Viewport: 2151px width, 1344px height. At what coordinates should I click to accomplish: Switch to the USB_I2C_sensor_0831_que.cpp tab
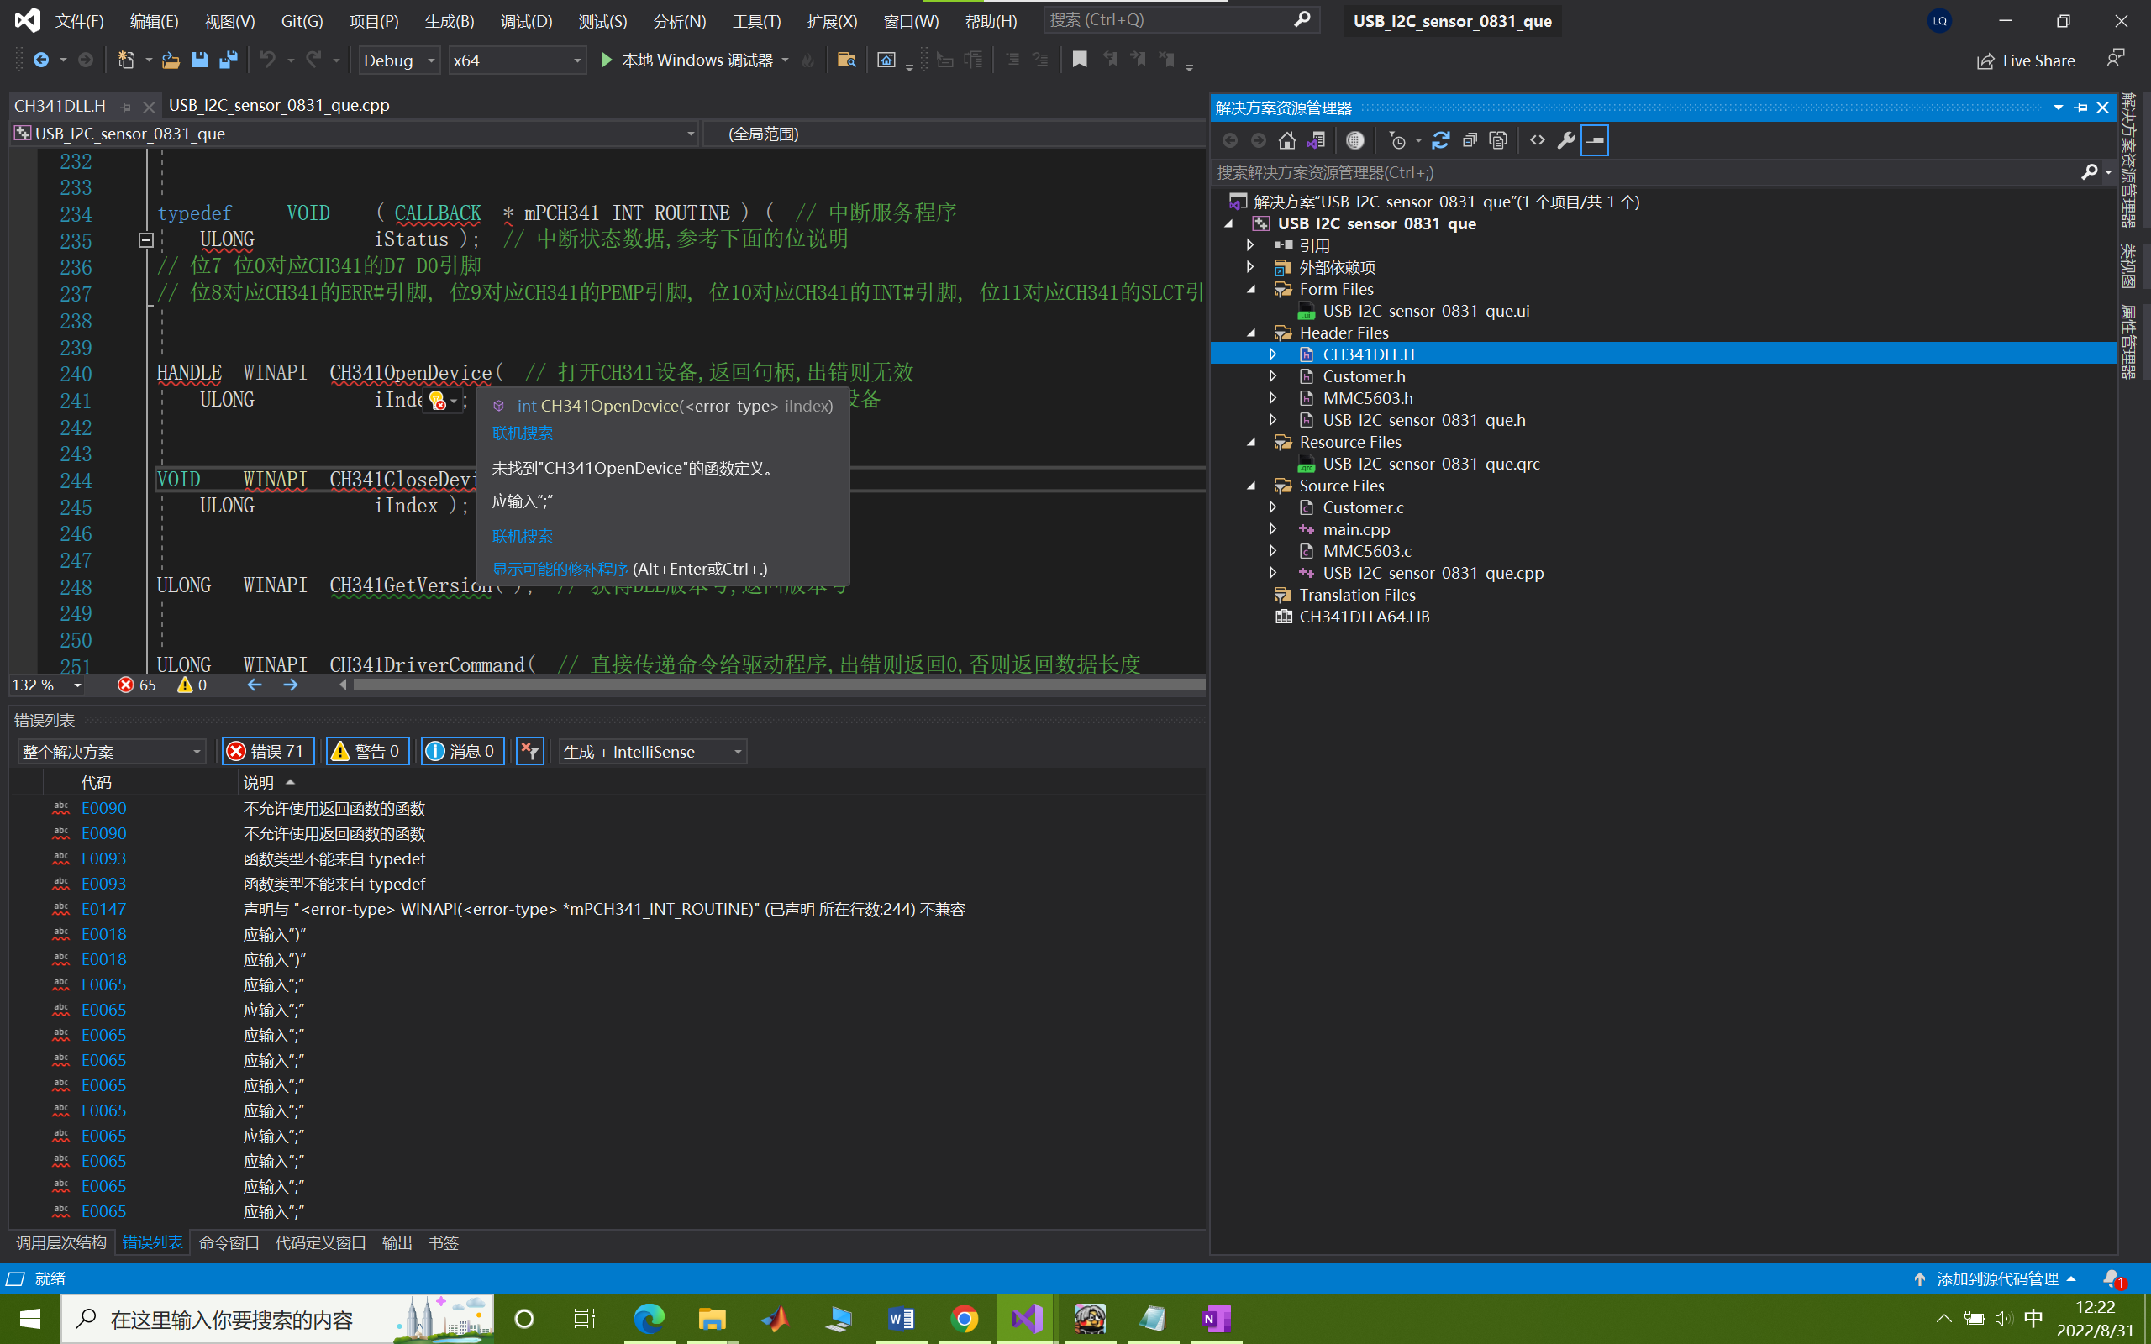pyautogui.click(x=279, y=106)
